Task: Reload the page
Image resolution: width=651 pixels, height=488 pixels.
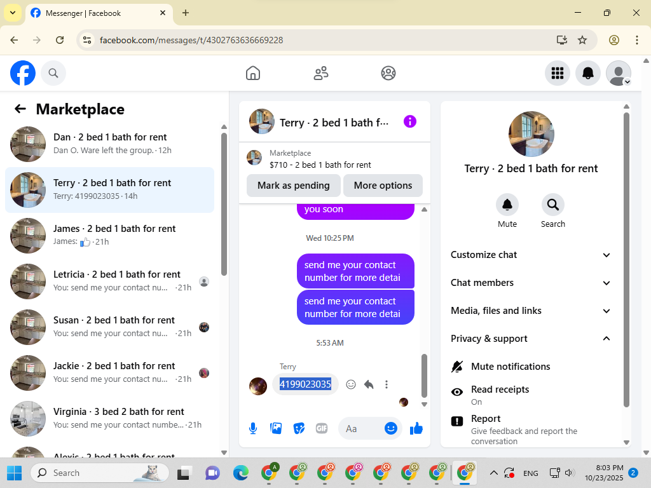Action: pyautogui.click(x=60, y=40)
